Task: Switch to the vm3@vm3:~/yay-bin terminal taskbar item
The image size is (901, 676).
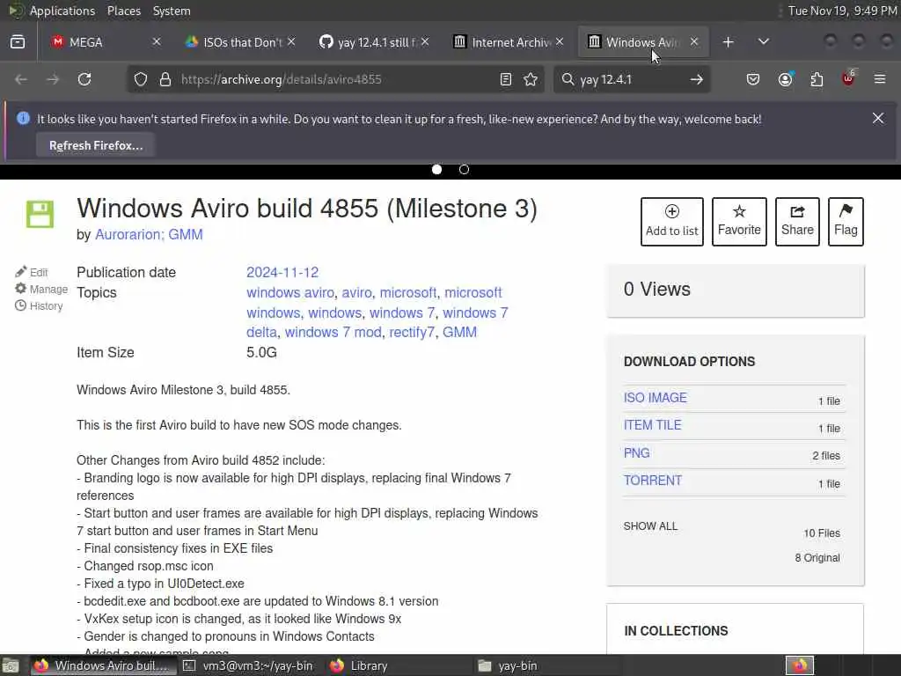Action: pos(248,665)
